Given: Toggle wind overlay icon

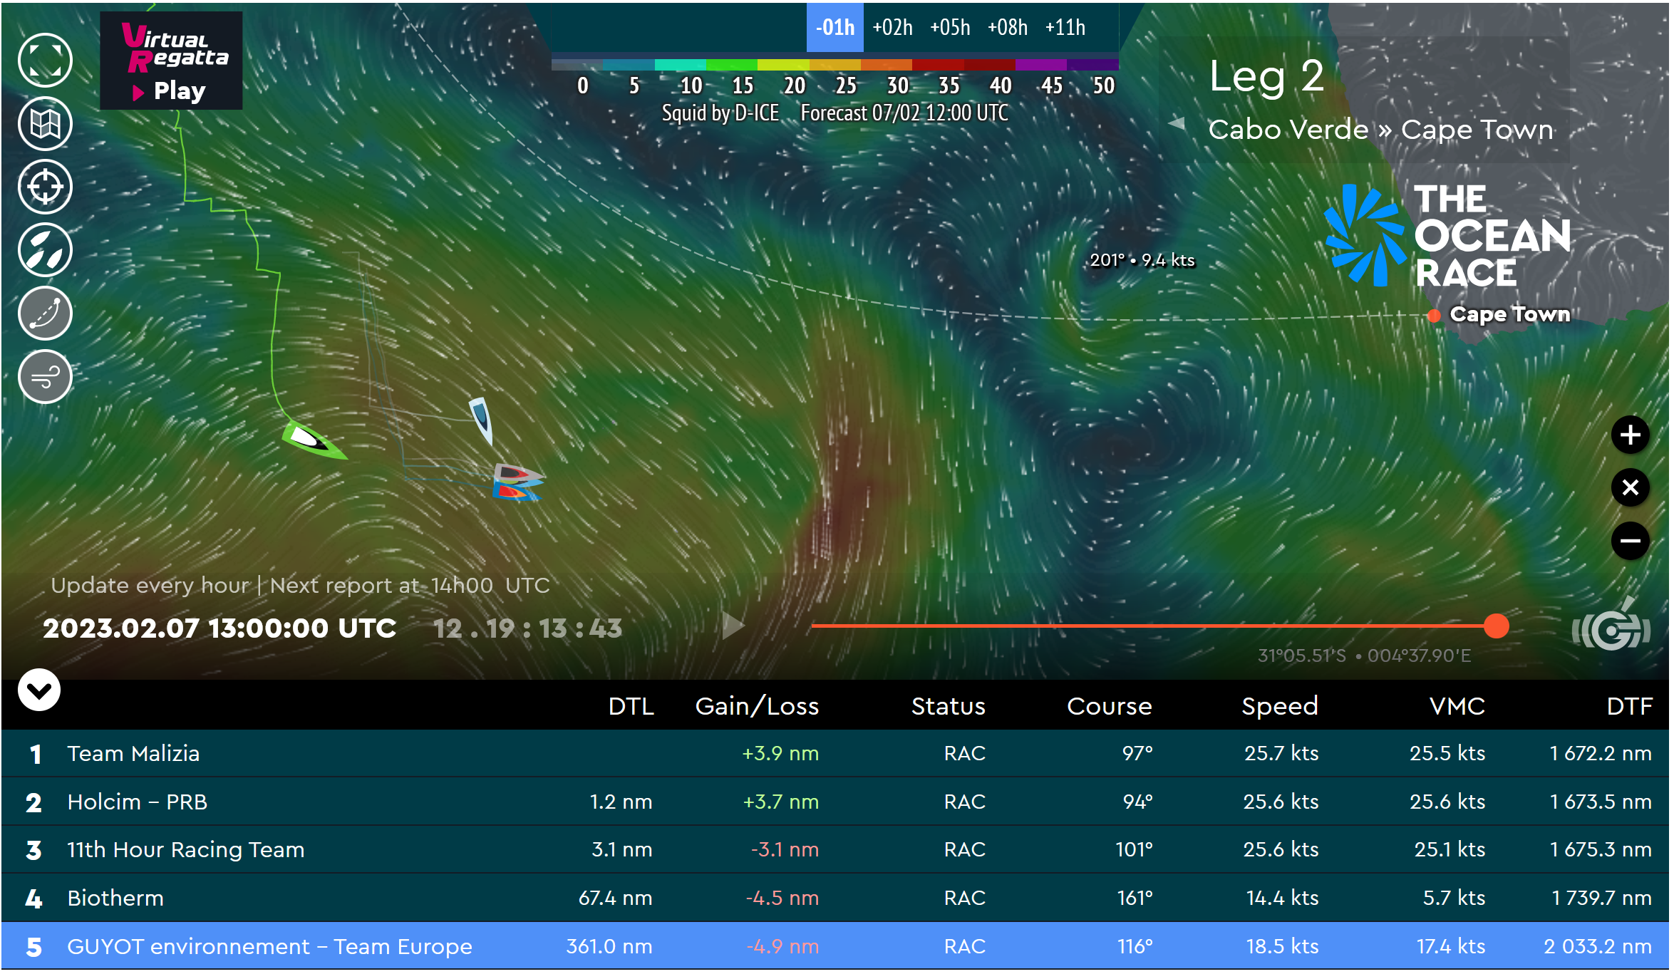Looking at the screenshot, I should [45, 377].
